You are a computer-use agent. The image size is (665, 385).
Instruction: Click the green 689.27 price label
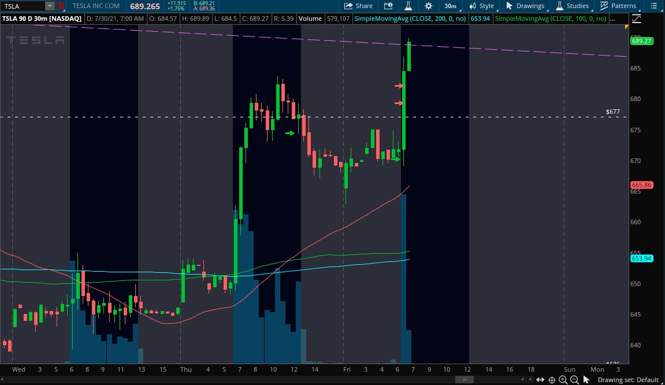[642, 41]
